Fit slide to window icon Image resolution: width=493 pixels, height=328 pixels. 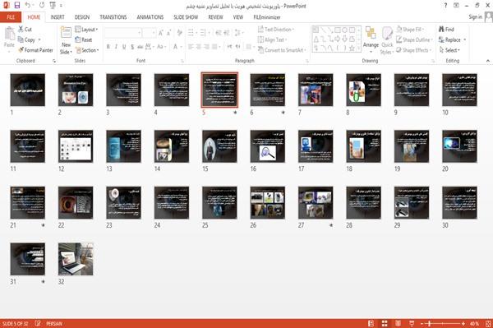click(488, 323)
